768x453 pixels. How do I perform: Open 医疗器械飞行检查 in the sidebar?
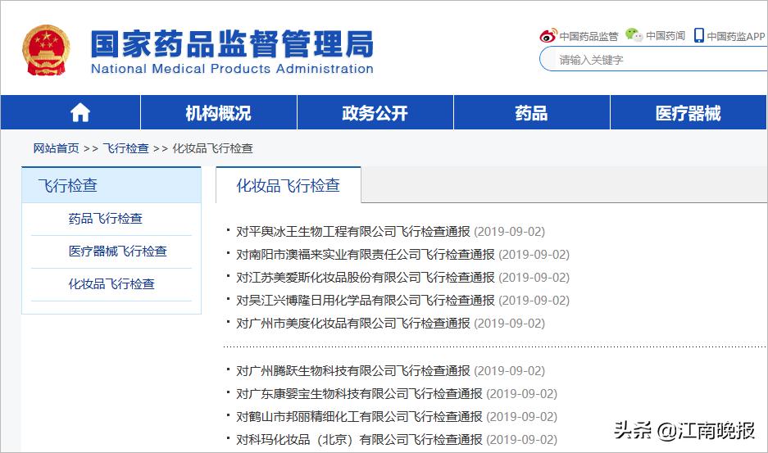pyautogui.click(x=117, y=251)
